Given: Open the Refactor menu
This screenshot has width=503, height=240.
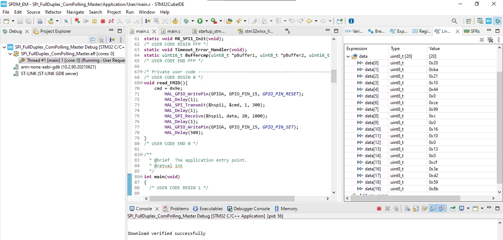Looking at the screenshot, I should coord(53,12).
